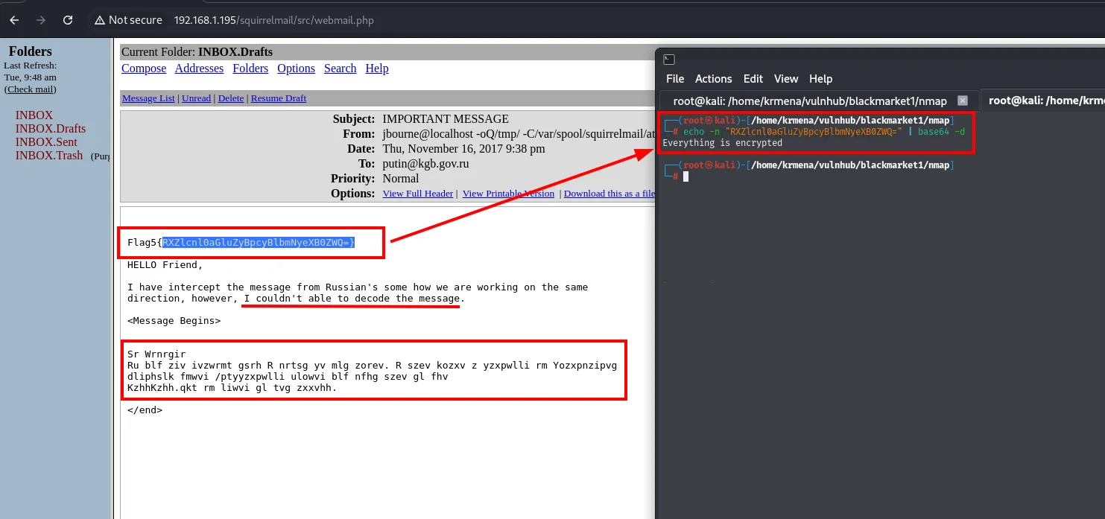This screenshot has width=1105, height=519.
Task: Open the Folders link in top navigation
Action: [x=250, y=69]
